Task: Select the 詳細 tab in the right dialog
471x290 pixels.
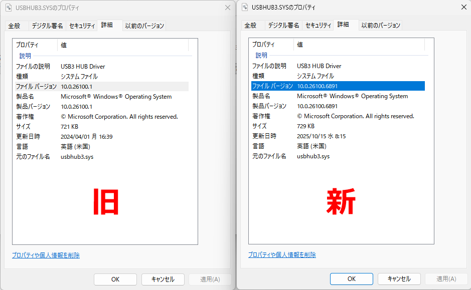Action: tap(344, 25)
